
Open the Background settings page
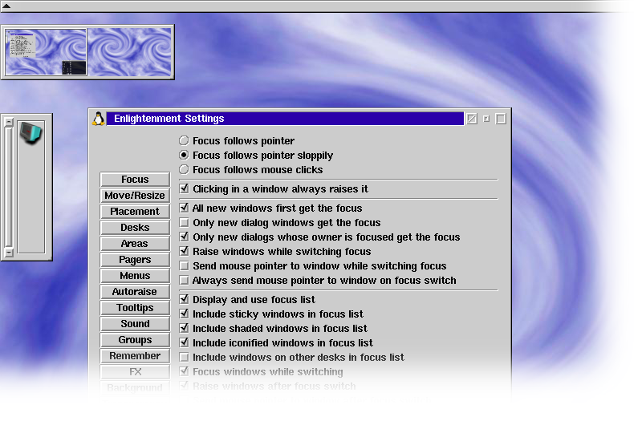135,387
